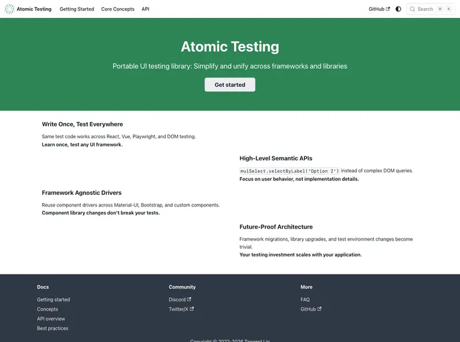This screenshot has width=460, height=342.
Task: Click the magnifier icon in the search box
Action: coord(412,9)
